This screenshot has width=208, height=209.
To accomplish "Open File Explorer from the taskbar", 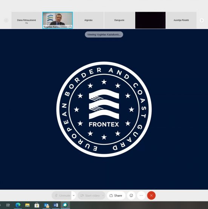I will 27,205.
